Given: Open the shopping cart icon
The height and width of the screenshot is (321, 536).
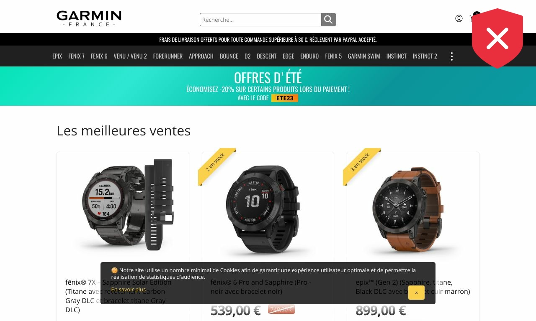Looking at the screenshot, I should tap(472, 18).
